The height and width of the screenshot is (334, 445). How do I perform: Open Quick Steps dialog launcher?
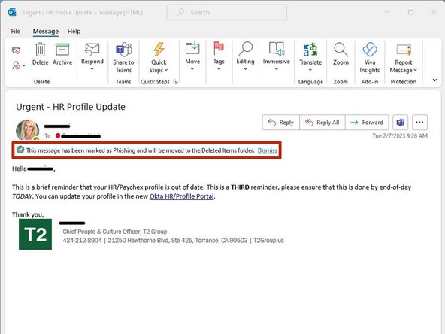tap(176, 82)
